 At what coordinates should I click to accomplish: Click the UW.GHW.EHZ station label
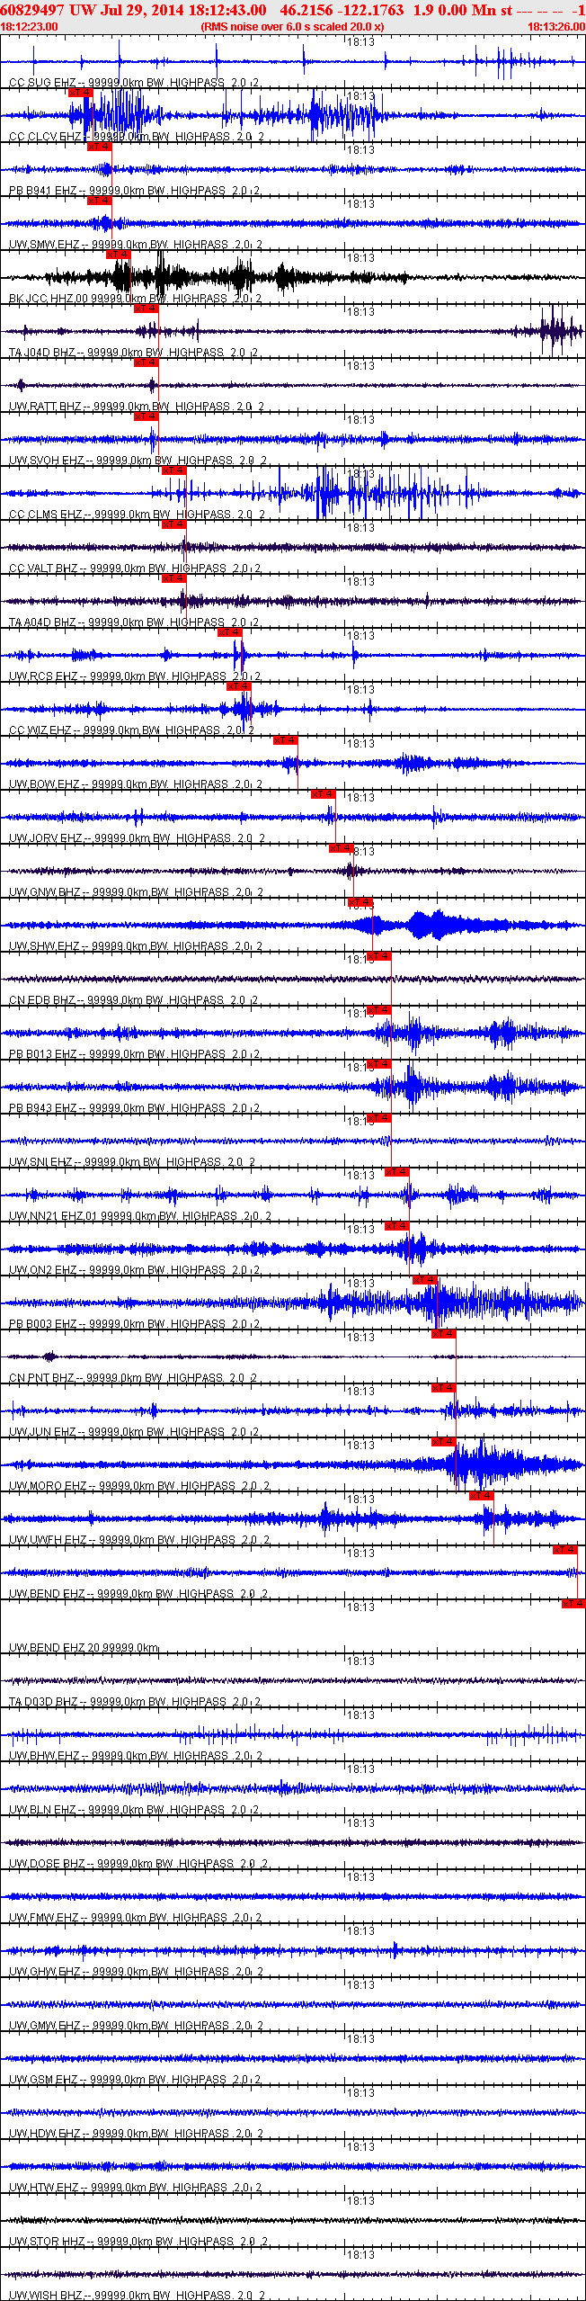[136, 1972]
